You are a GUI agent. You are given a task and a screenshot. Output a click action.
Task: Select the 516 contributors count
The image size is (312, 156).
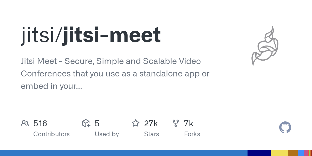(x=40, y=123)
